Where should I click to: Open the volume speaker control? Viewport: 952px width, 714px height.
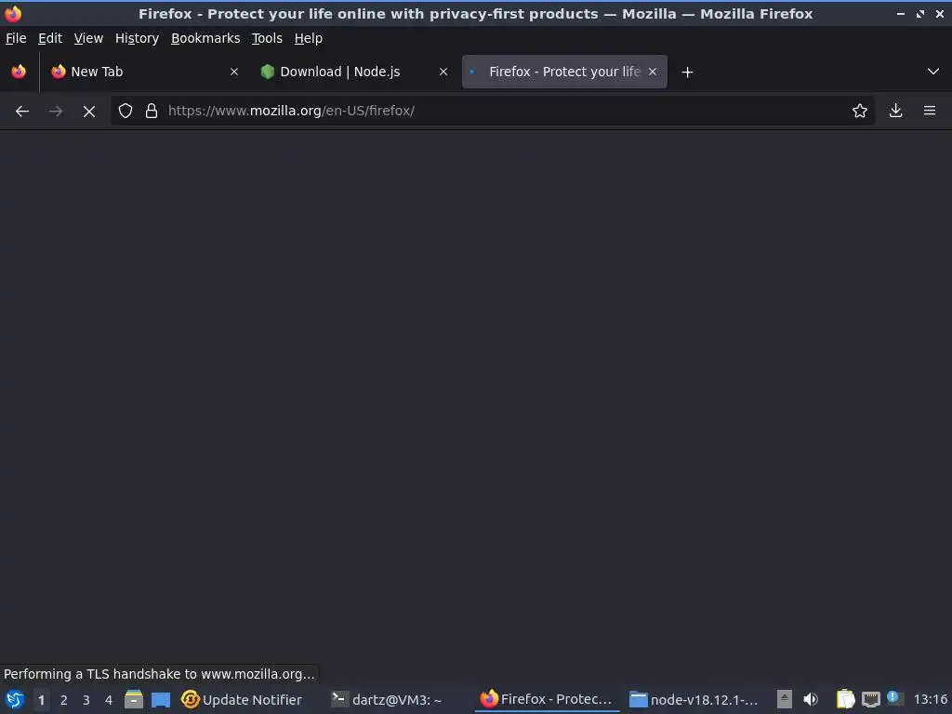(811, 699)
